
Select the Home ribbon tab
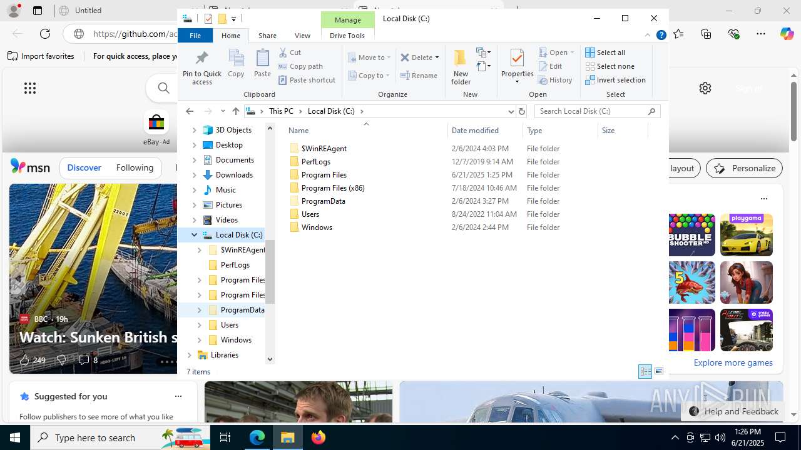pyautogui.click(x=231, y=36)
